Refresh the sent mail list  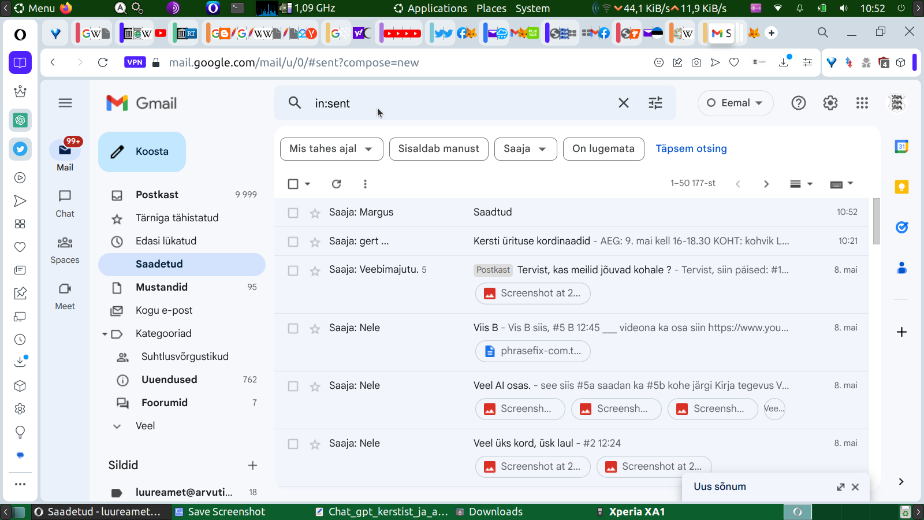336,184
